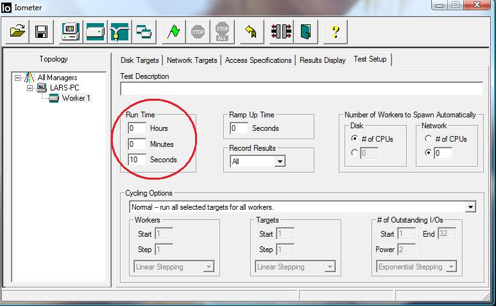Maximize the Iometer window
The height and width of the screenshot is (306, 496).
pyautogui.click(x=456, y=4)
